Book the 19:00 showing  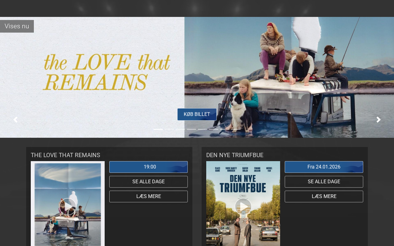[148, 167]
